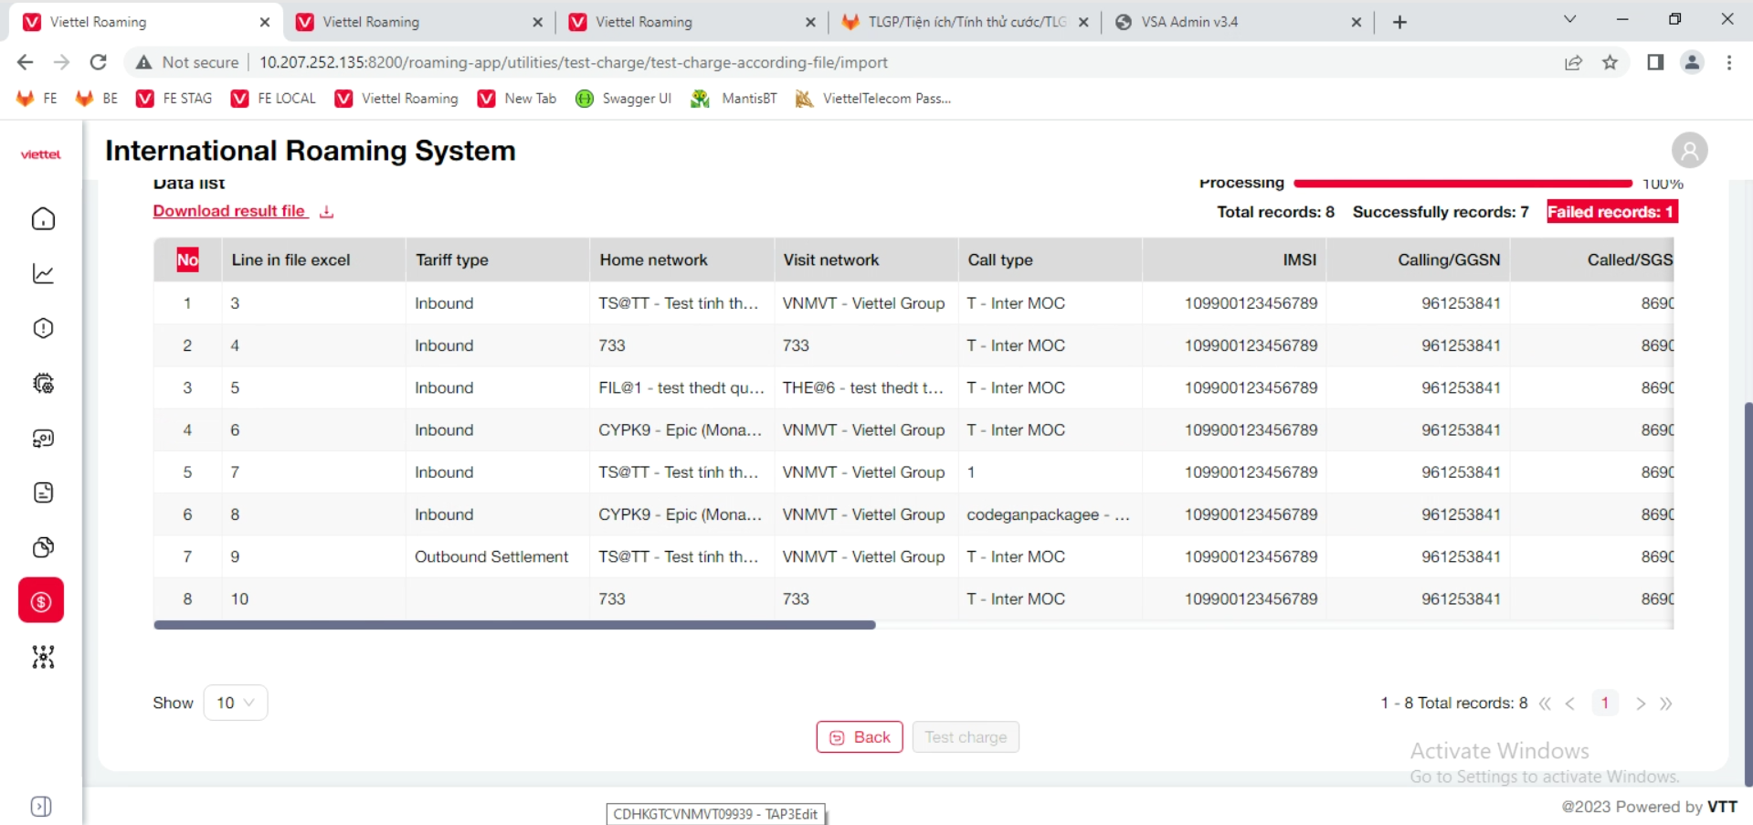Open the Swagger UI bookmark
This screenshot has height=825, width=1753.
(x=624, y=99)
